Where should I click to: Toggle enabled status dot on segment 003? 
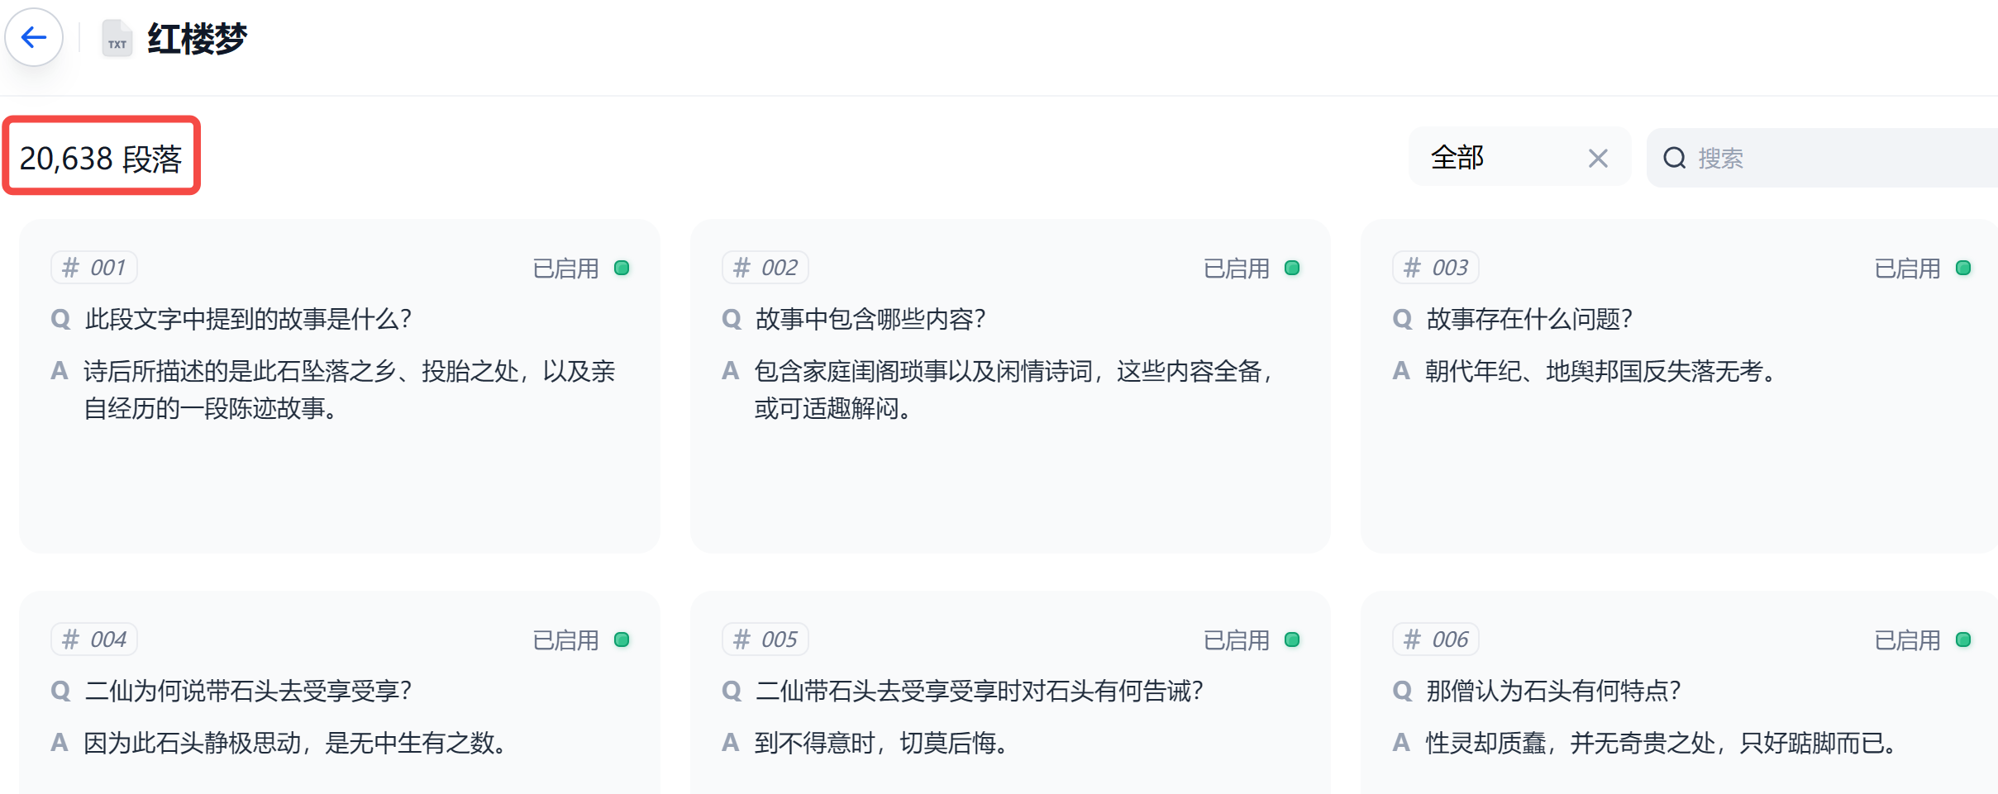tap(1963, 268)
